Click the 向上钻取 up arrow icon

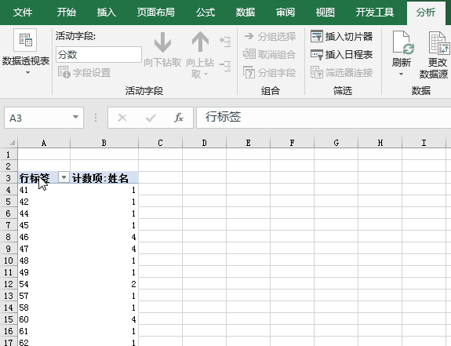tap(200, 42)
